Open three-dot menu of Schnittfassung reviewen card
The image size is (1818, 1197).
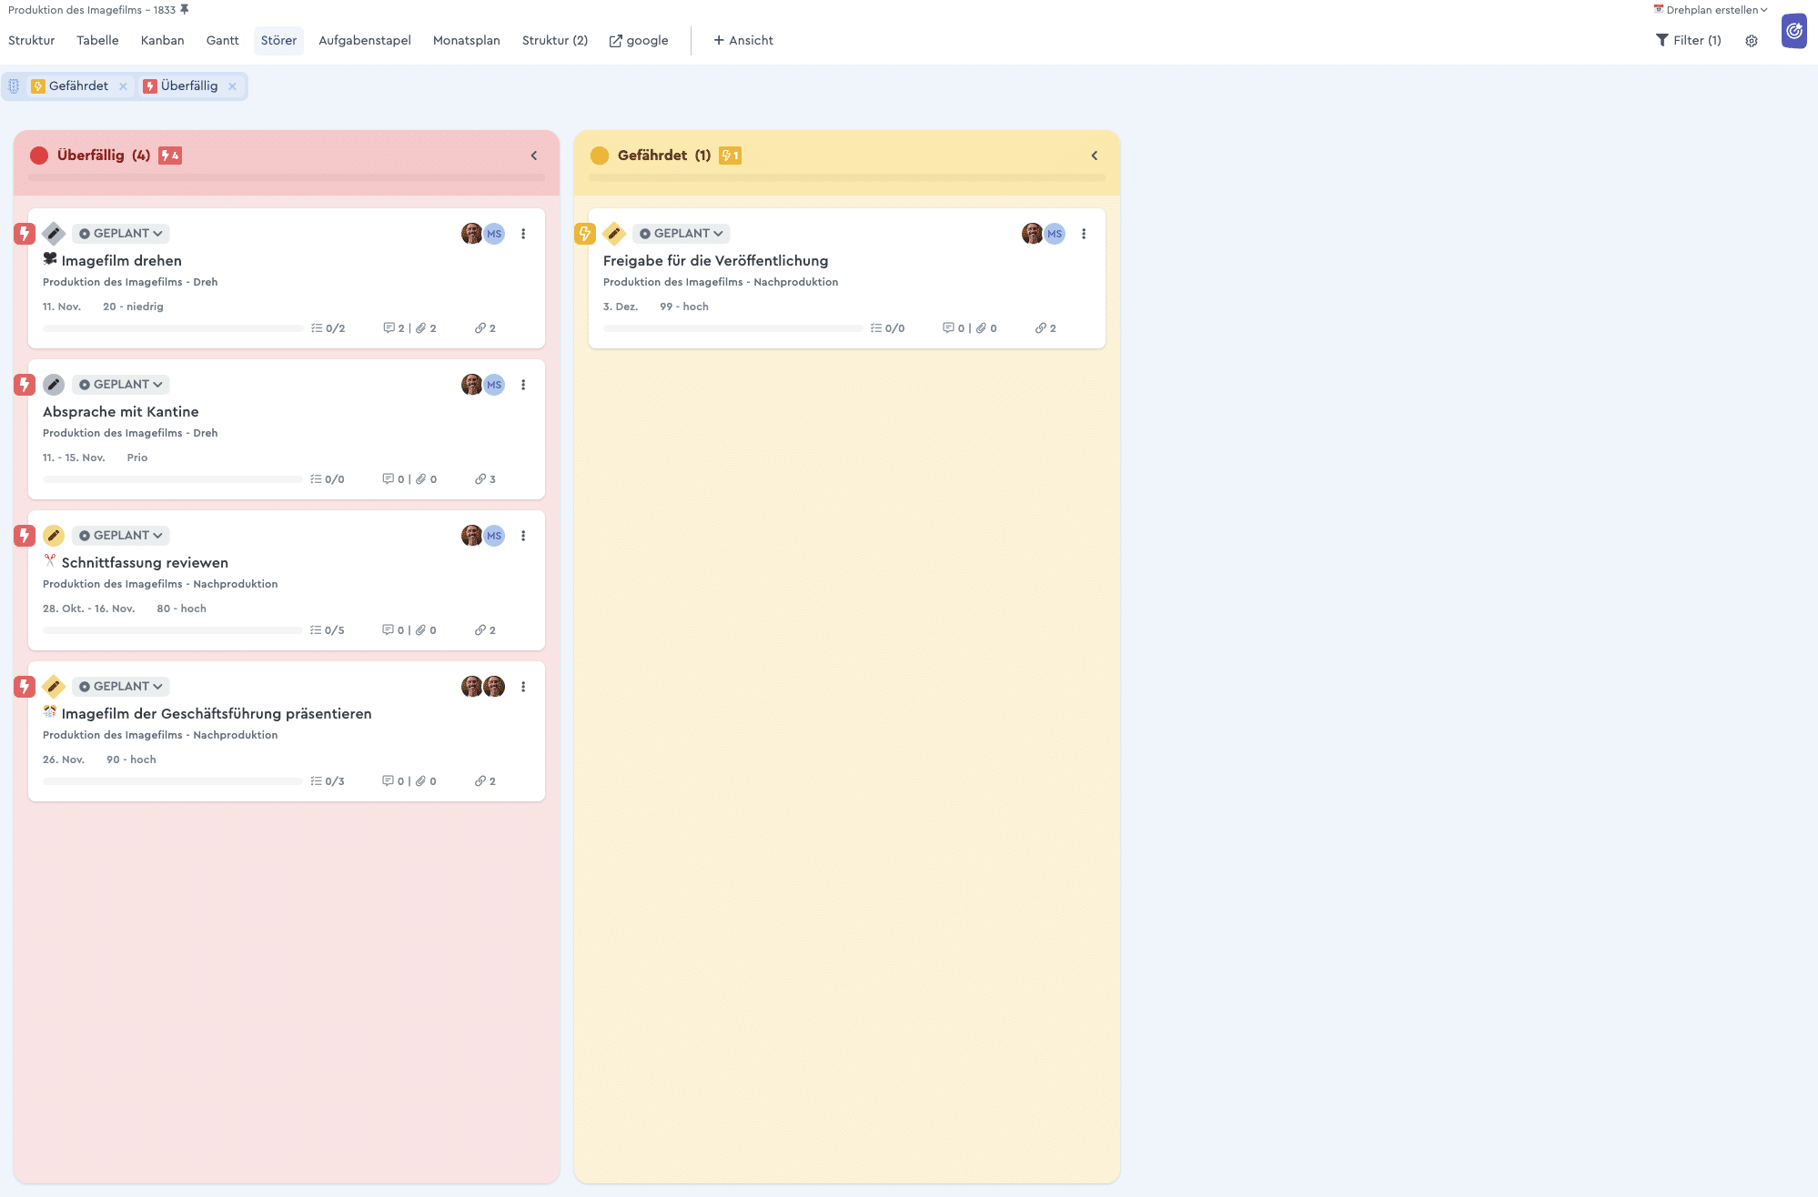click(x=523, y=536)
